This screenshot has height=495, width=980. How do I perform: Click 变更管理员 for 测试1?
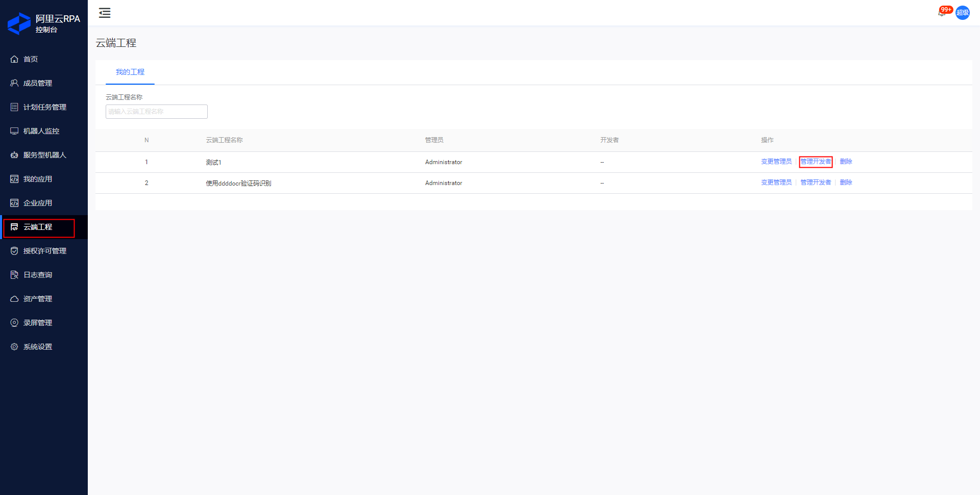pos(776,162)
